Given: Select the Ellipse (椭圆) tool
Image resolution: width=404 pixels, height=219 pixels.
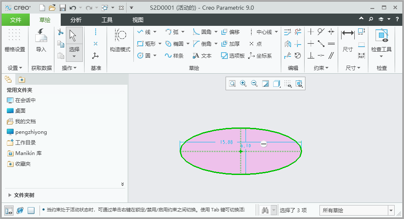Looking at the screenshot, I should (175, 44).
